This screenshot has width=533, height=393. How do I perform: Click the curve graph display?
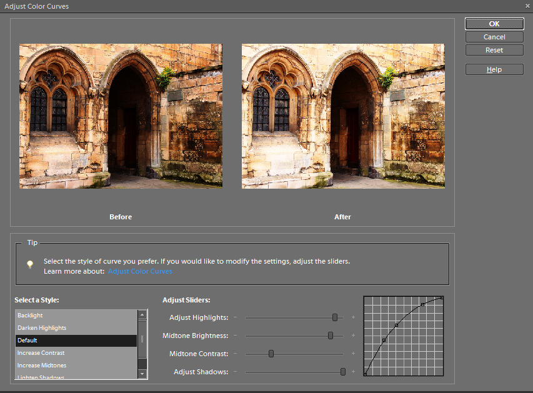coord(404,336)
